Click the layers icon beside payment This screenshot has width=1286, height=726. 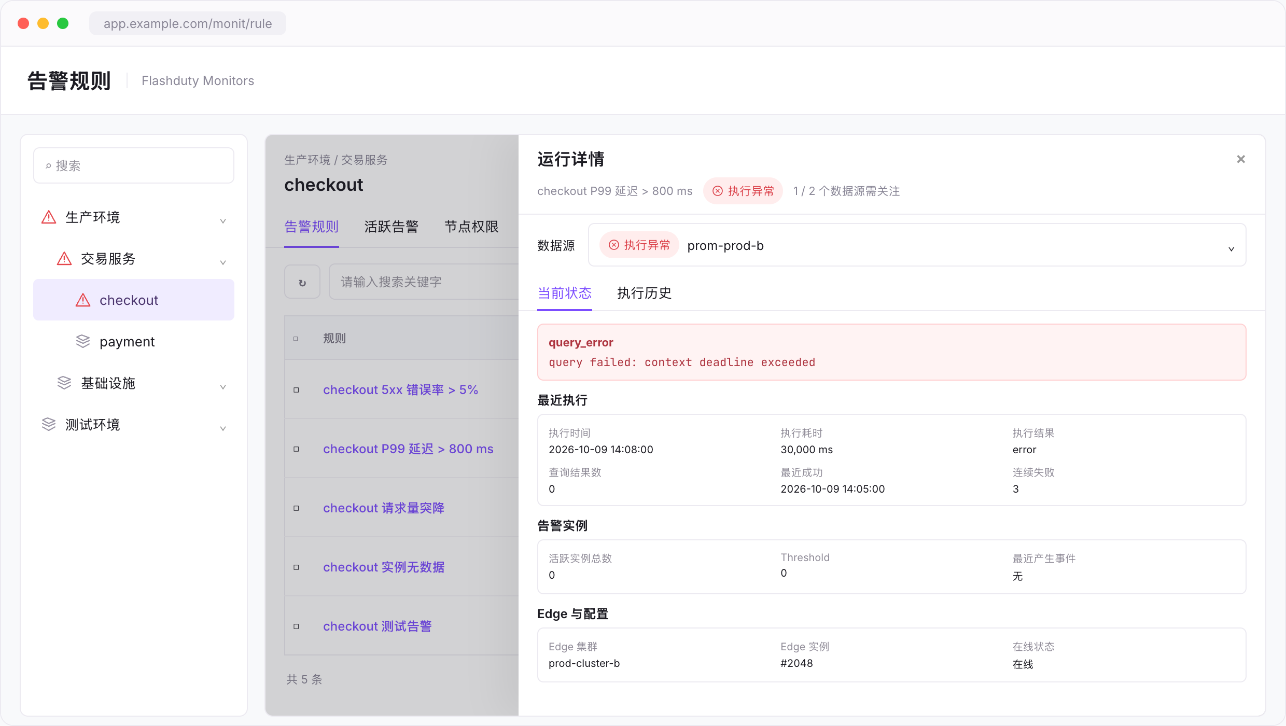point(83,342)
